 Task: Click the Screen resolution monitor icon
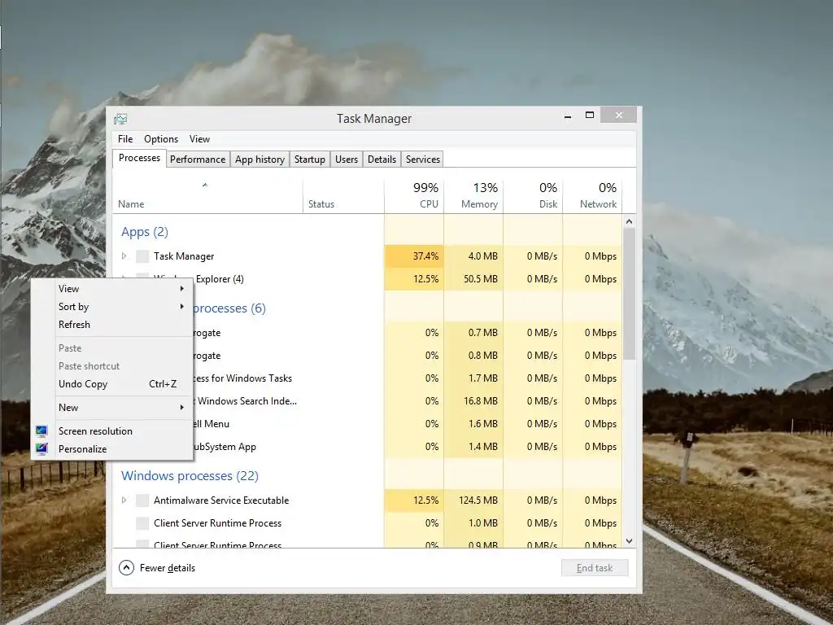pyautogui.click(x=42, y=431)
